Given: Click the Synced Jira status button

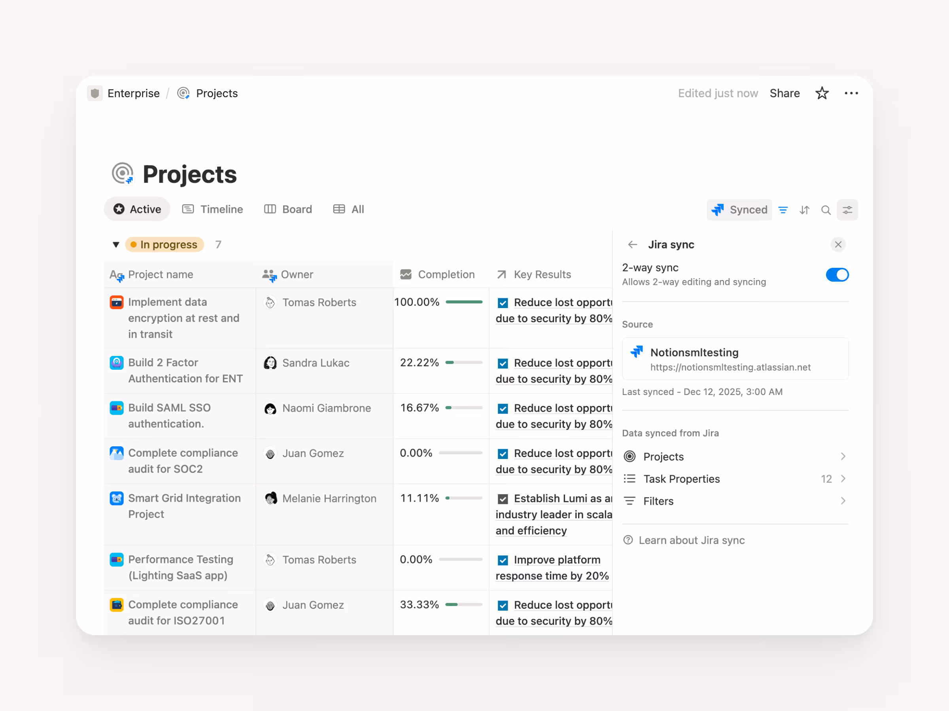Looking at the screenshot, I should [739, 210].
